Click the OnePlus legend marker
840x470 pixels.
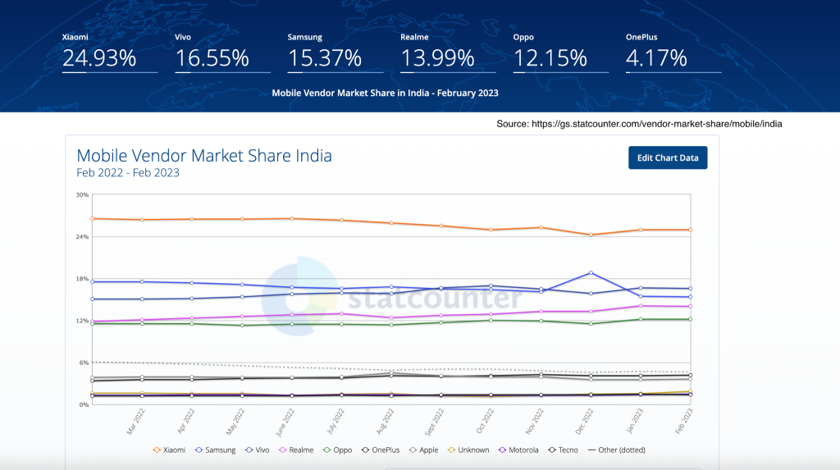coord(365,450)
